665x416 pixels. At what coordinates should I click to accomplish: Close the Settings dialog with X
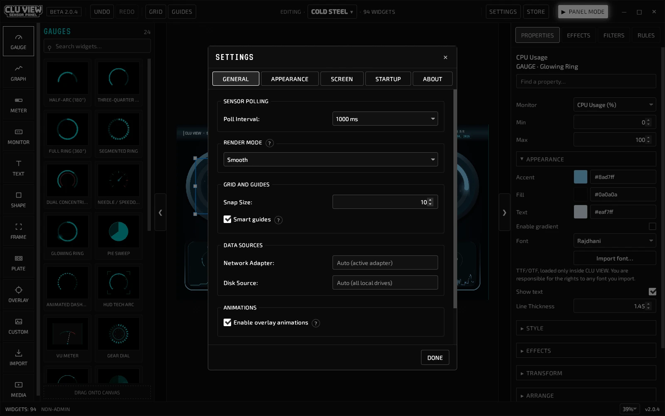coord(445,57)
